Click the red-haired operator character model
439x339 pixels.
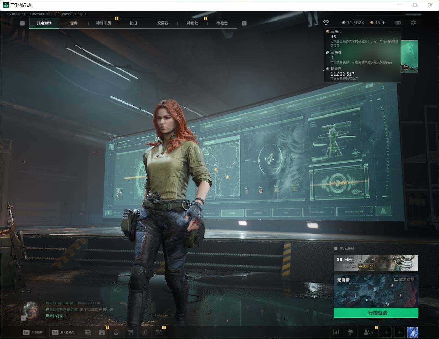(168, 212)
